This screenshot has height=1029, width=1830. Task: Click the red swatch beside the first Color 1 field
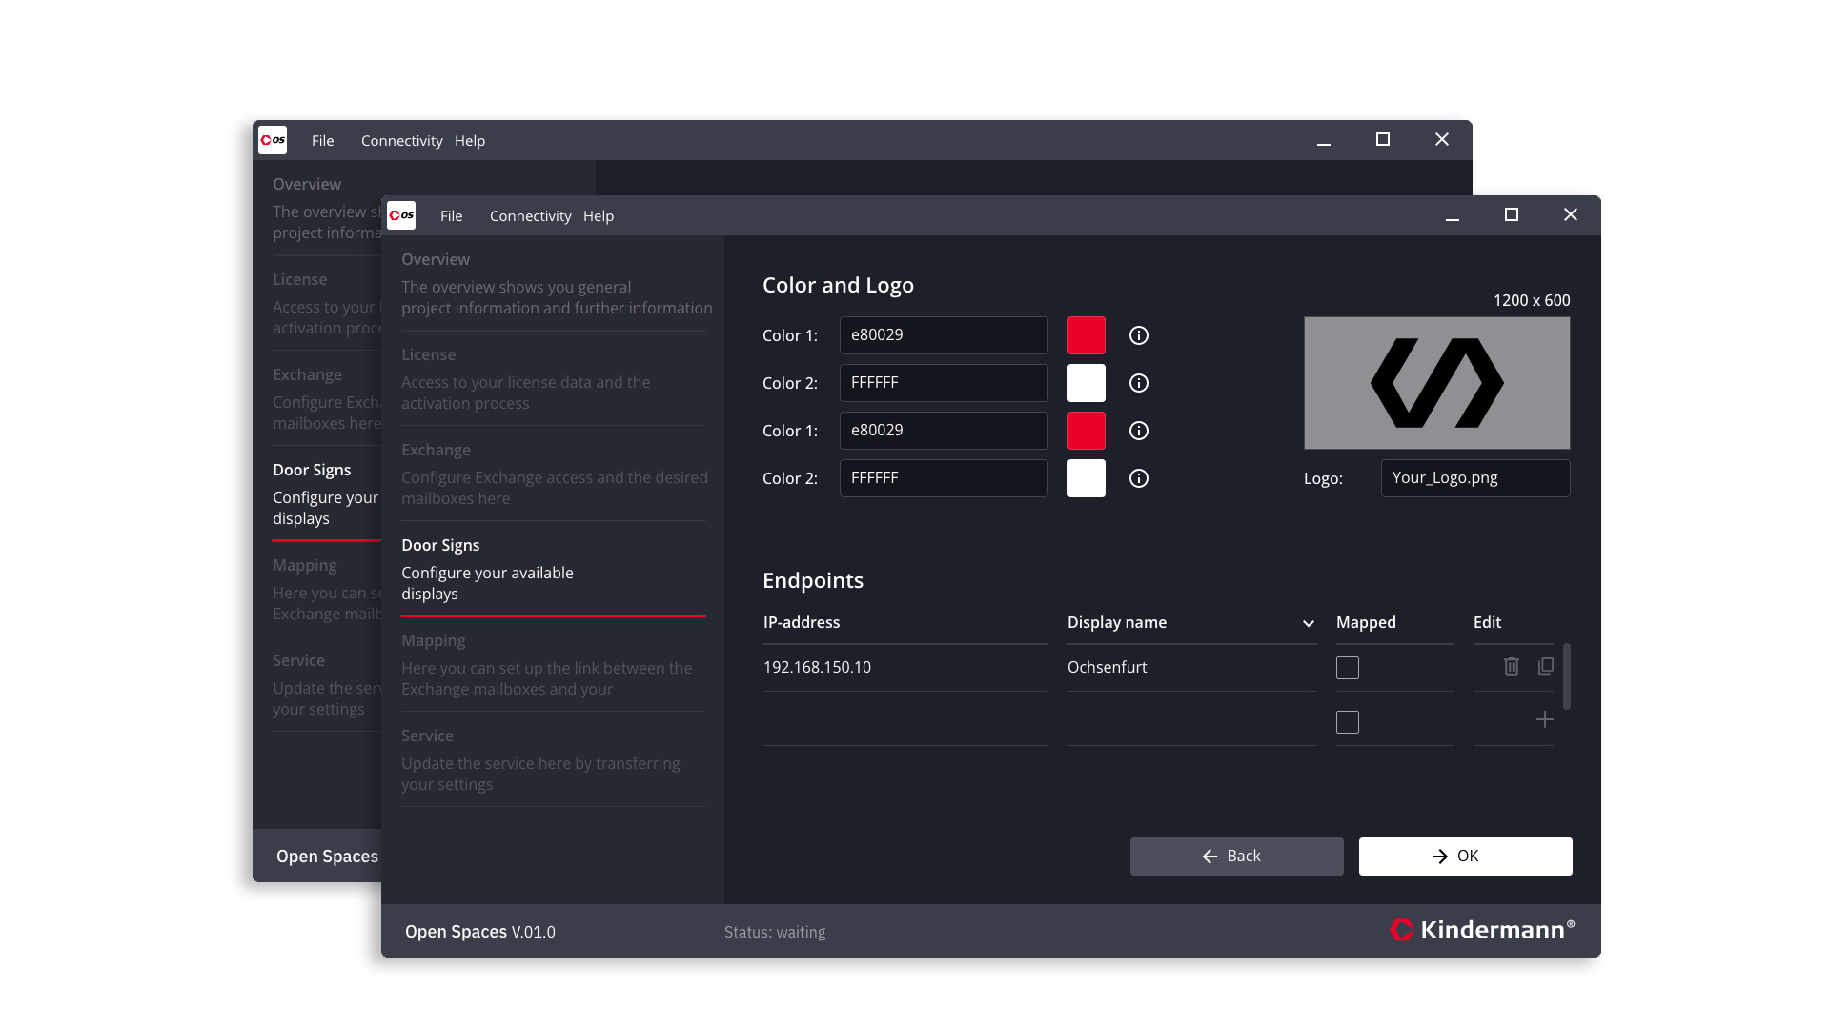coord(1086,335)
